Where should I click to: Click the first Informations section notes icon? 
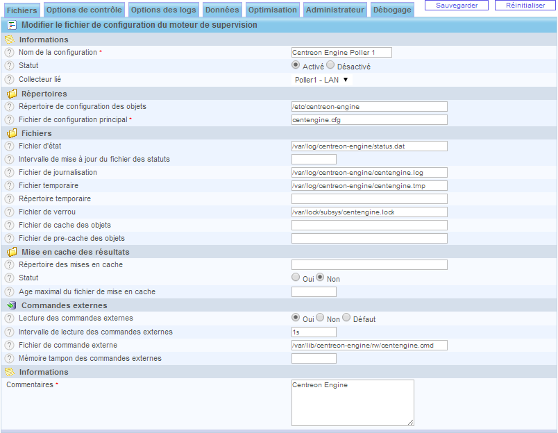(10, 40)
